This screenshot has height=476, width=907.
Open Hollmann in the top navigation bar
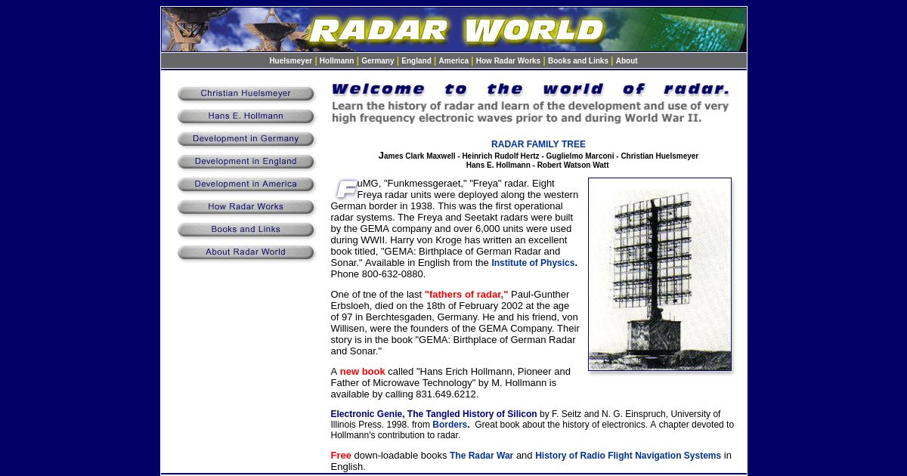(336, 61)
